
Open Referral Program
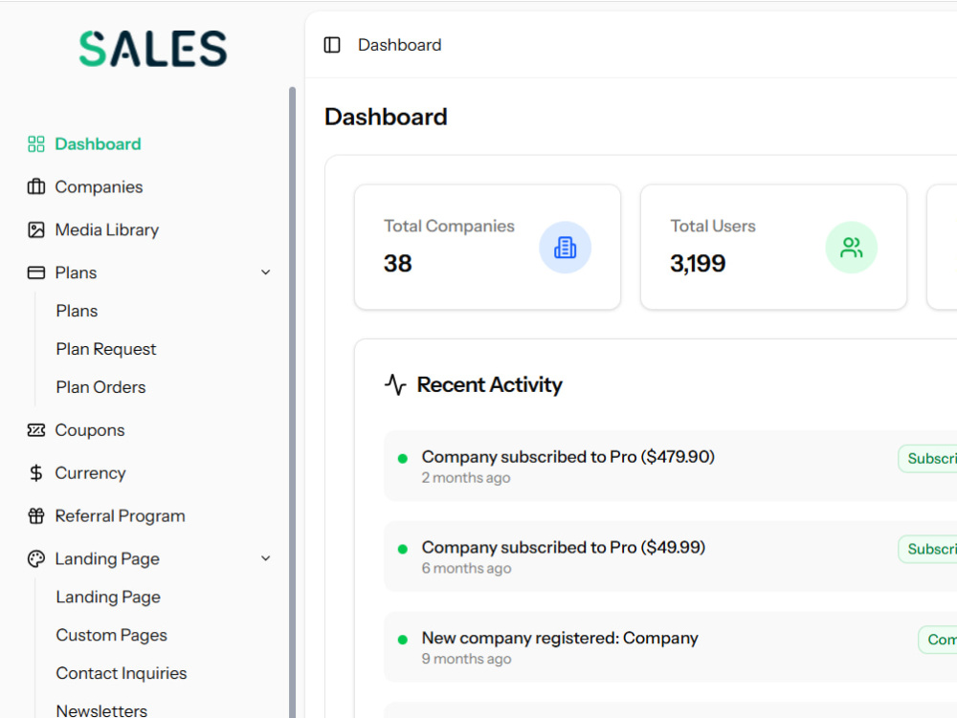click(x=121, y=516)
